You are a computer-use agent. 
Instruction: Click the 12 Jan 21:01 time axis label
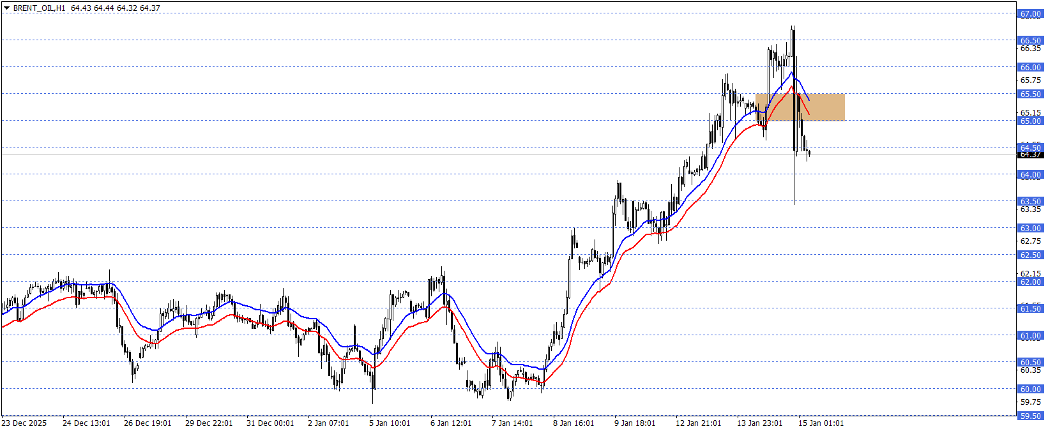pos(699,423)
